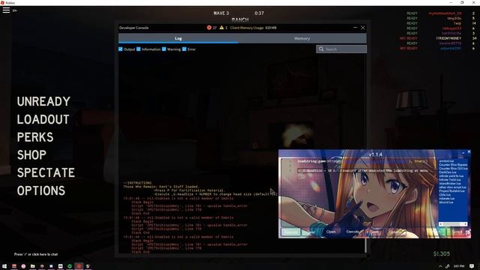Close the Developer Console panel
The height and width of the screenshot is (270, 480).
[363, 28]
